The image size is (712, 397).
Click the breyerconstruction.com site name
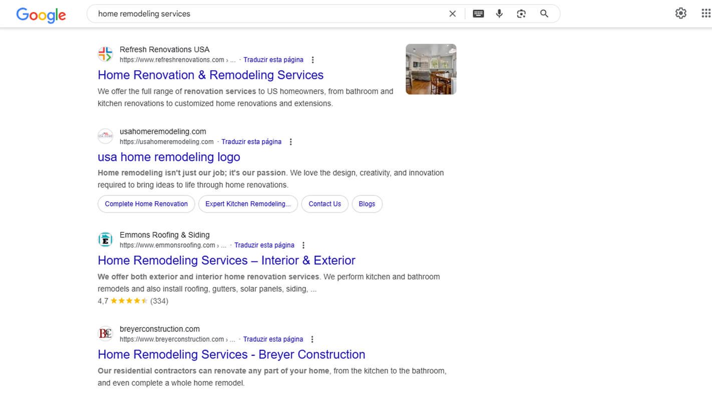160,329
